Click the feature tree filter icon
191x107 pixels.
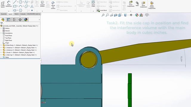[x=1, y=23]
